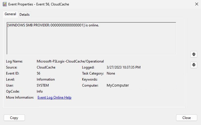The height and width of the screenshot is (125, 201).
Task: Click the Level value Information
Action: (46, 79)
